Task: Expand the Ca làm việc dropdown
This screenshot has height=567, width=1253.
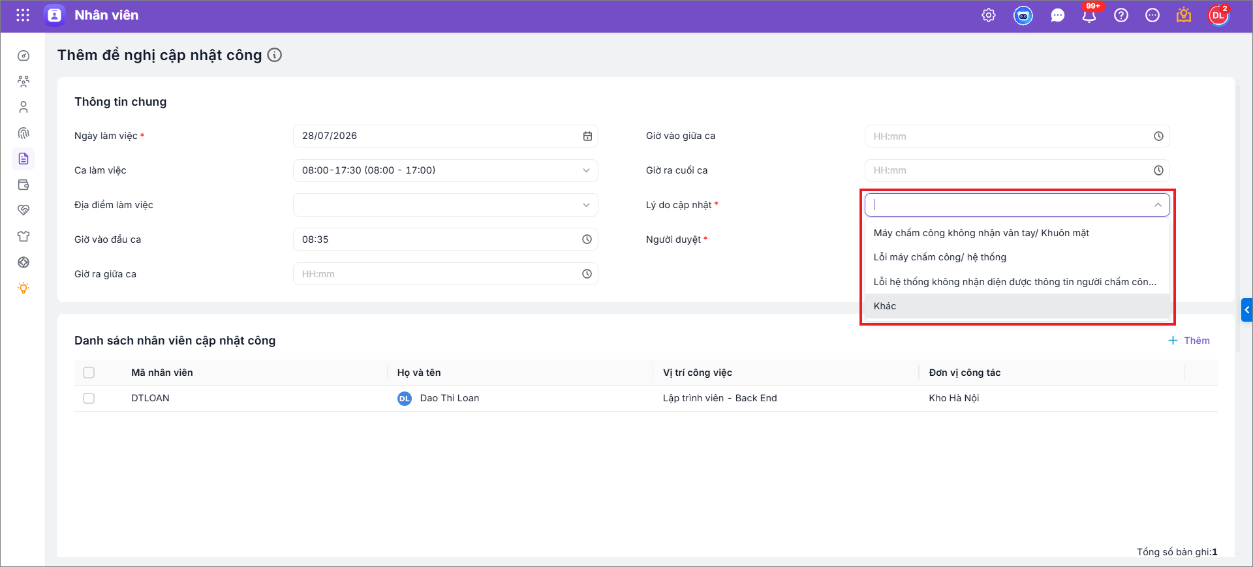Action: click(586, 170)
